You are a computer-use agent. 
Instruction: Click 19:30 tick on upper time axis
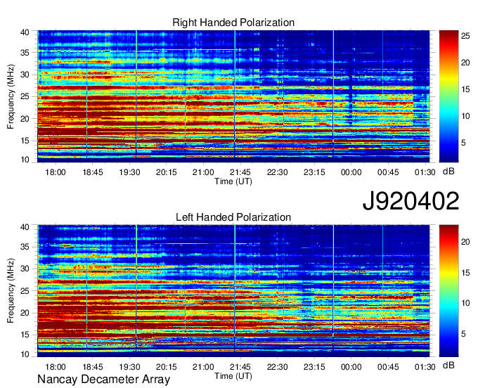click(129, 172)
